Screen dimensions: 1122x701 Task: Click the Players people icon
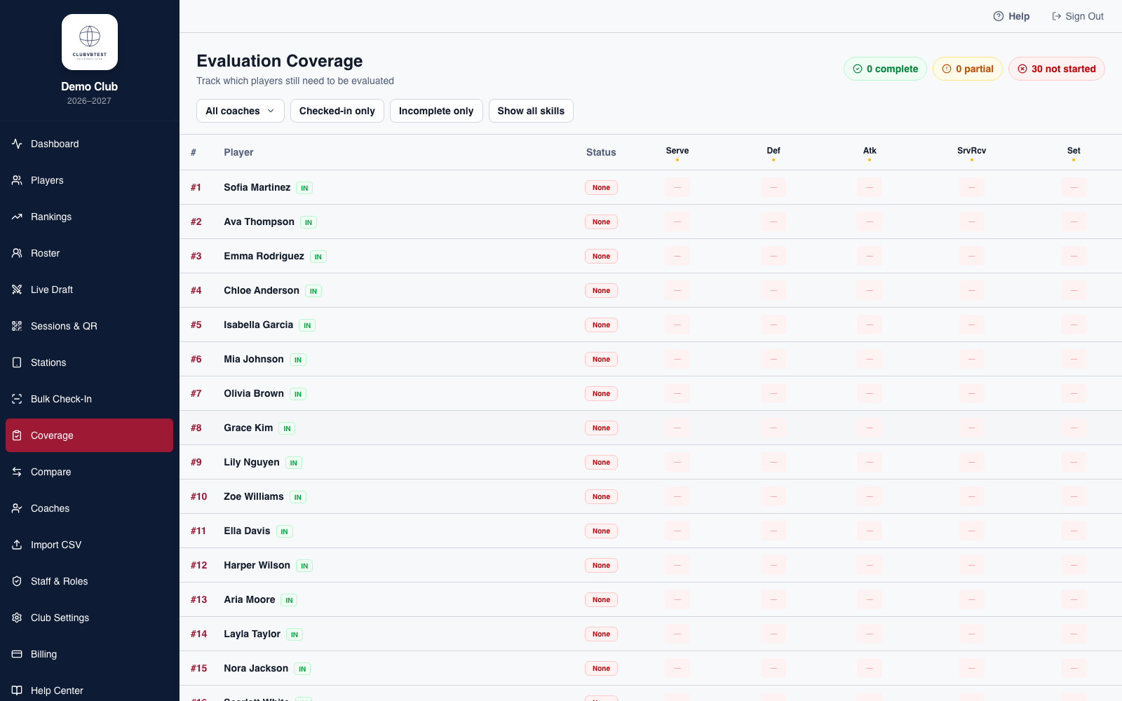[17, 180]
